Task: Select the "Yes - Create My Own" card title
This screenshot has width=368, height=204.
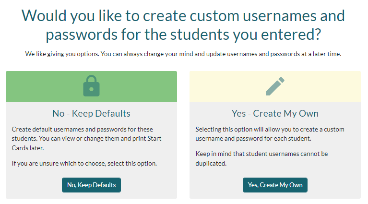Action: pos(275,114)
